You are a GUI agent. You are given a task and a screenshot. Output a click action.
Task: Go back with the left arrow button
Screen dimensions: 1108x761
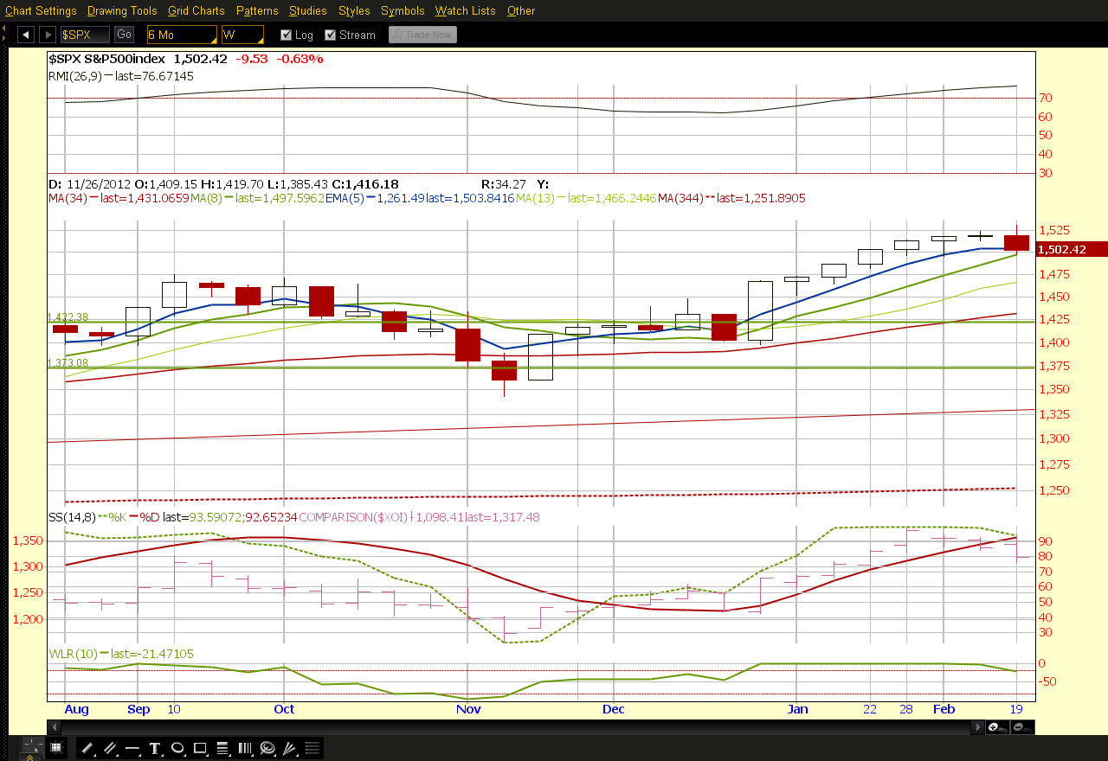[26, 35]
